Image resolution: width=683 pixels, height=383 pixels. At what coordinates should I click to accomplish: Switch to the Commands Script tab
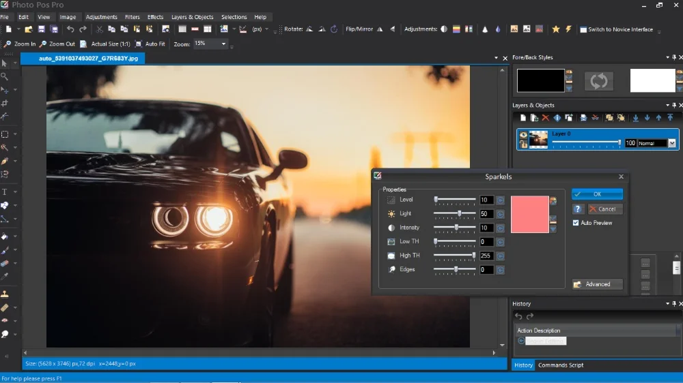point(561,365)
